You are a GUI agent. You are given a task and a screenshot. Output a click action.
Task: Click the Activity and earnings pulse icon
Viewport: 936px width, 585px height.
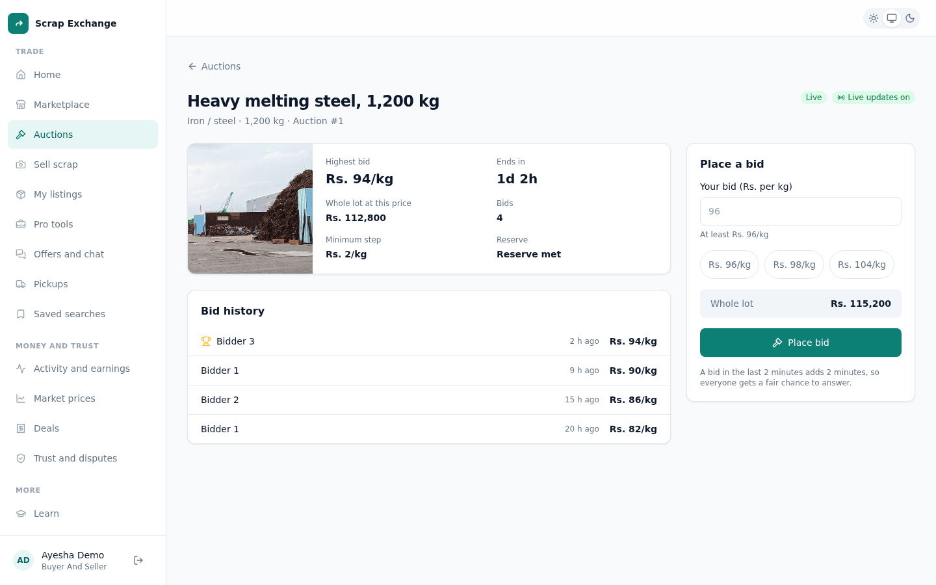point(21,369)
